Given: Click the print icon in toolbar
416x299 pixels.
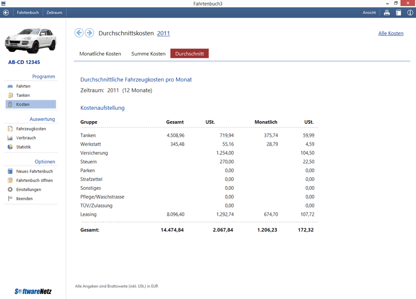Looking at the screenshot, I should coord(387,12).
